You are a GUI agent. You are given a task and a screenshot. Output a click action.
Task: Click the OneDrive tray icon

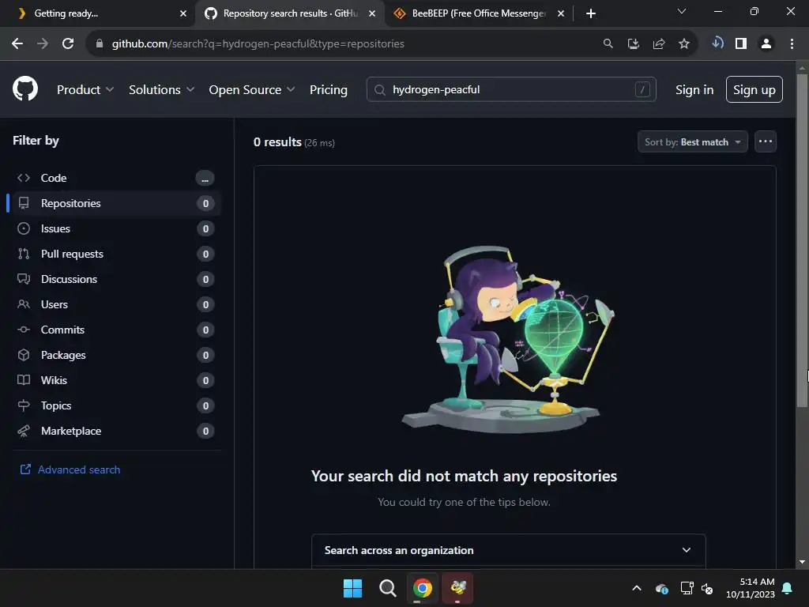coord(662,588)
